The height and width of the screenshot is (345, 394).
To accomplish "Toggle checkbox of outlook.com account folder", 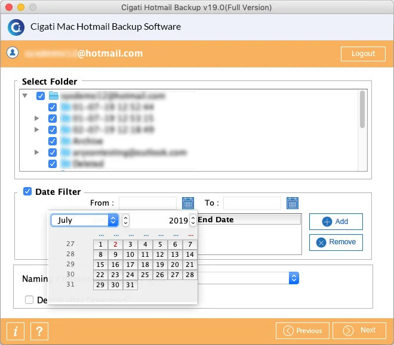I will (x=53, y=153).
